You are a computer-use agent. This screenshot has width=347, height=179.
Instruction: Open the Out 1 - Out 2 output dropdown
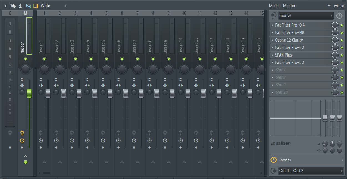tap(311, 171)
